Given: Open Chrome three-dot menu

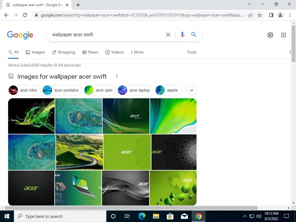Looking at the screenshot, I should 290,15.
